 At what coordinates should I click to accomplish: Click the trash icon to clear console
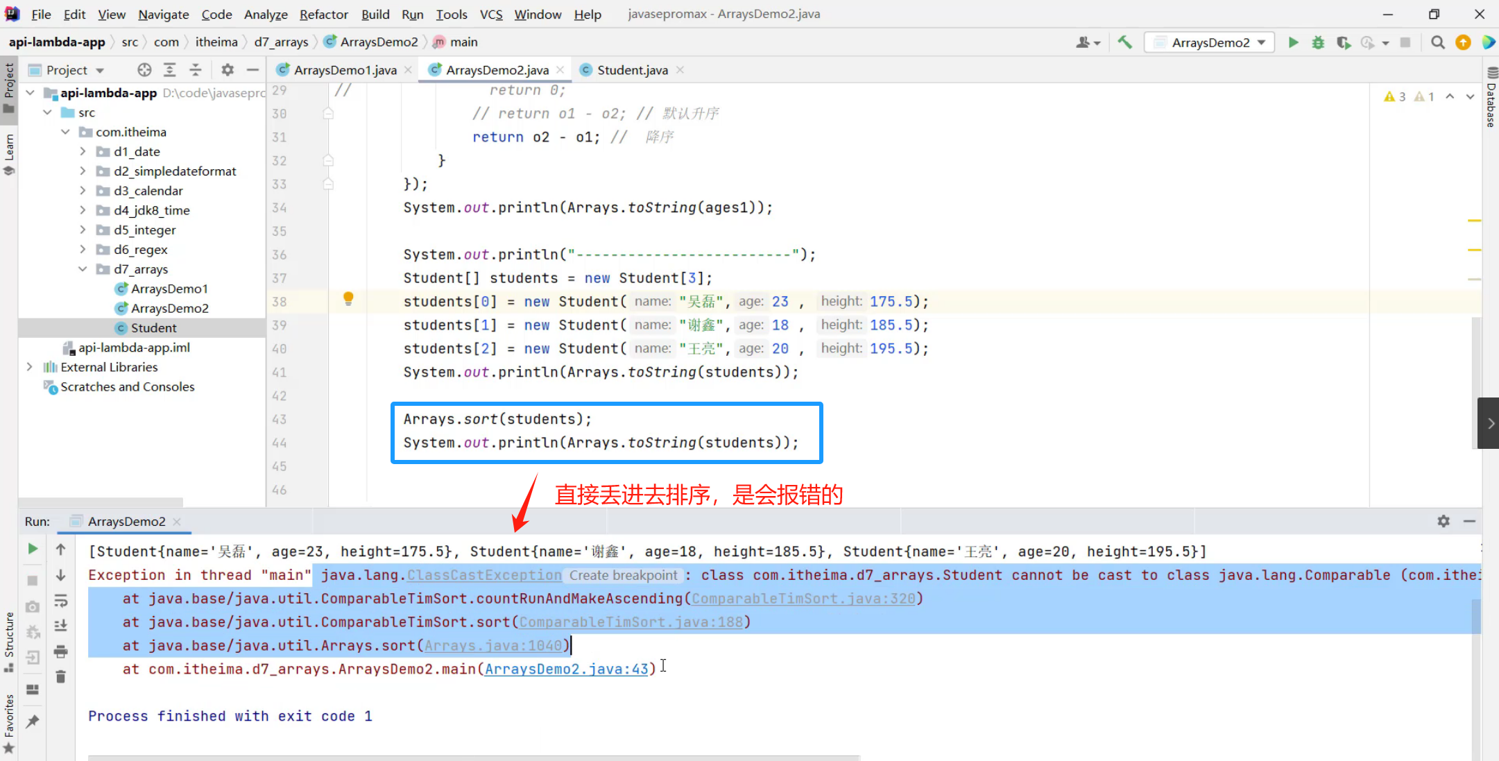pos(61,677)
